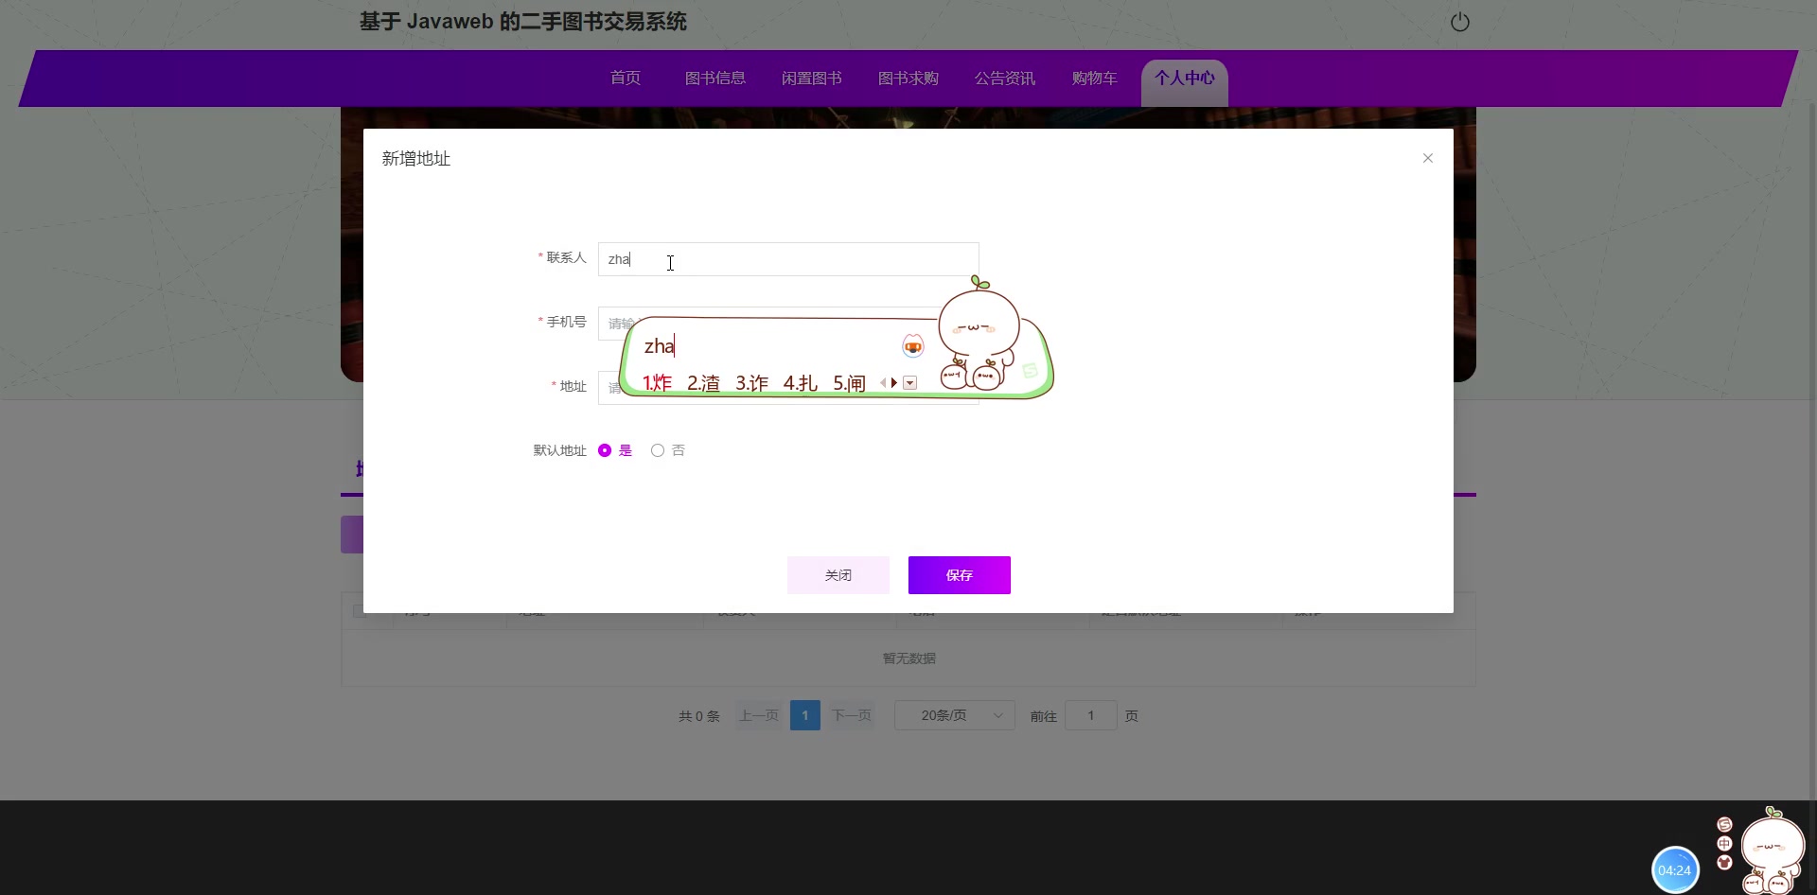Open 闲置图书 navigation item
The height and width of the screenshot is (895, 1817).
[x=812, y=78]
